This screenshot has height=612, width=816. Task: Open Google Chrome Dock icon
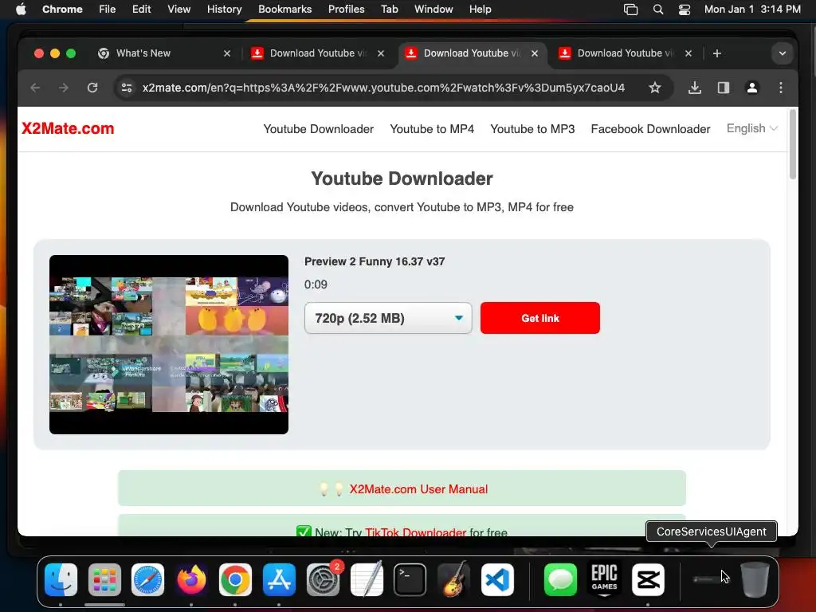tap(235, 579)
